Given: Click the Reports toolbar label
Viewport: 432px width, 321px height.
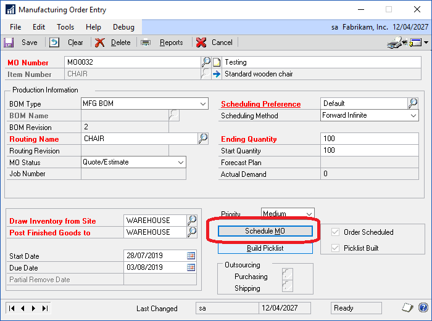Looking at the screenshot, I should pyautogui.click(x=172, y=43).
